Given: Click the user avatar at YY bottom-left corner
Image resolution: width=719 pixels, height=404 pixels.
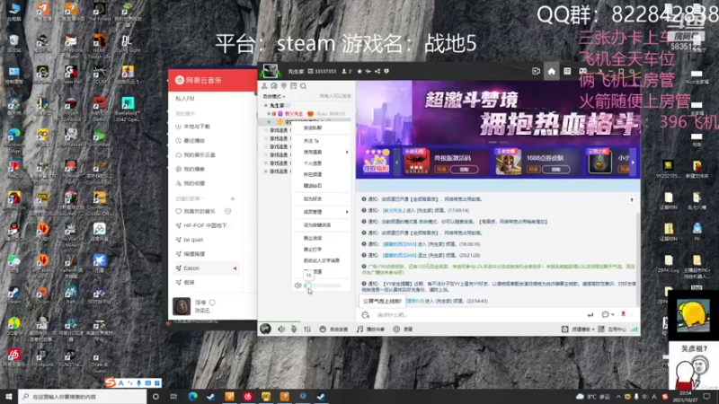Looking at the screenshot, I should click(265, 329).
